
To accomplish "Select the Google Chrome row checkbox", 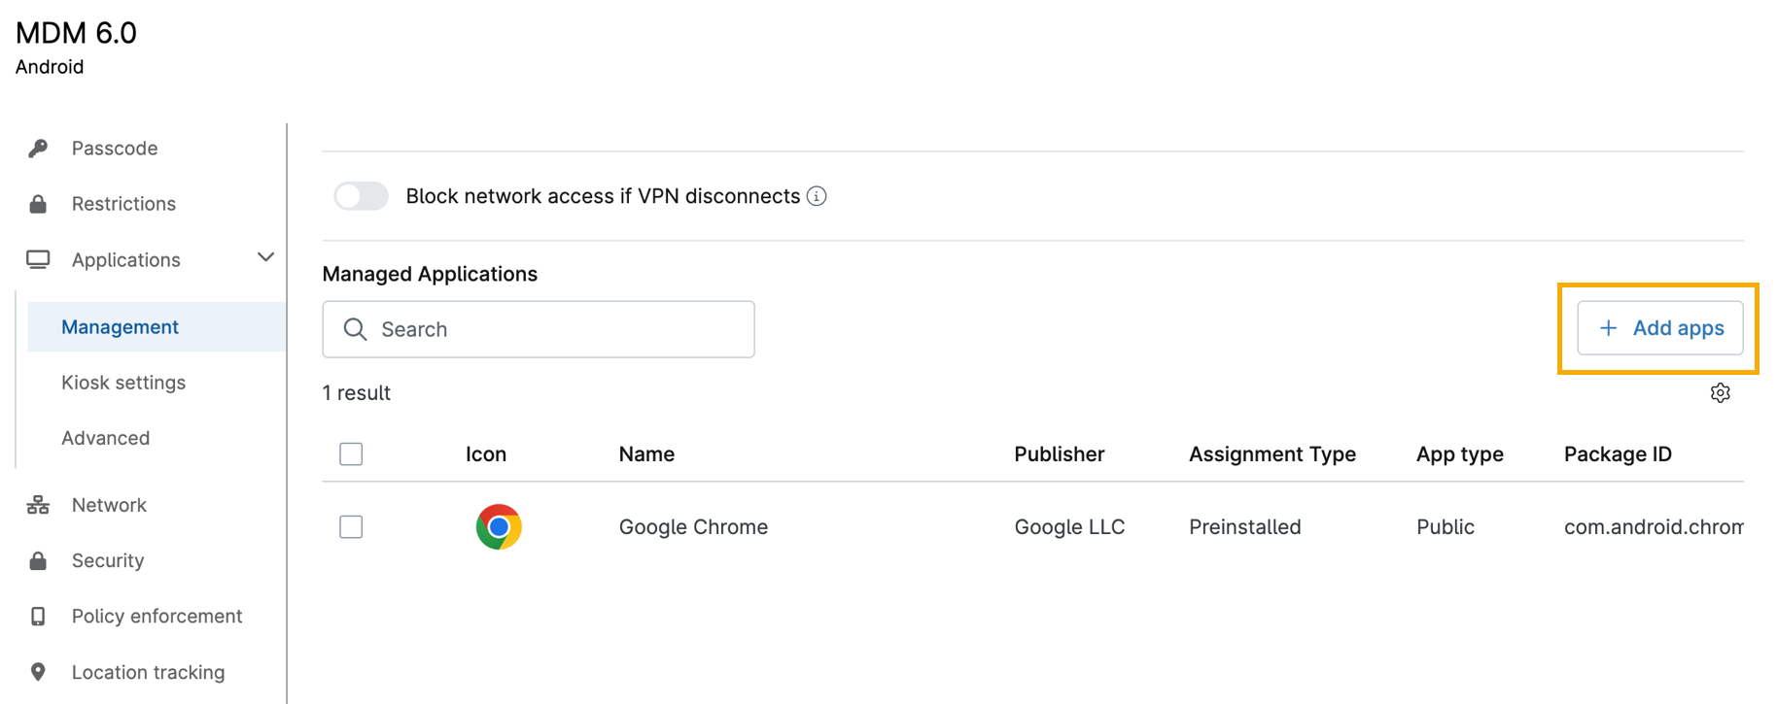I will click(351, 527).
